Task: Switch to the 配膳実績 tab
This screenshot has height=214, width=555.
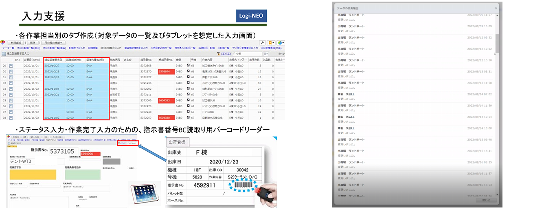Action: coord(93,48)
